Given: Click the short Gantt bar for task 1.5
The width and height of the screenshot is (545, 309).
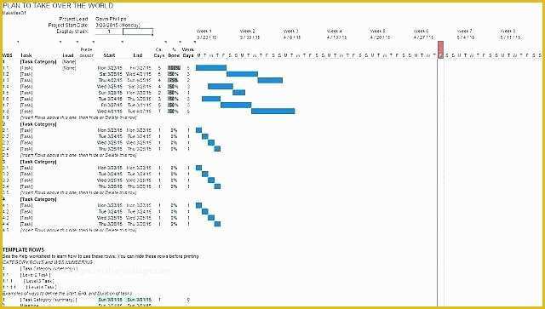Looking at the screenshot, I should [238, 93].
